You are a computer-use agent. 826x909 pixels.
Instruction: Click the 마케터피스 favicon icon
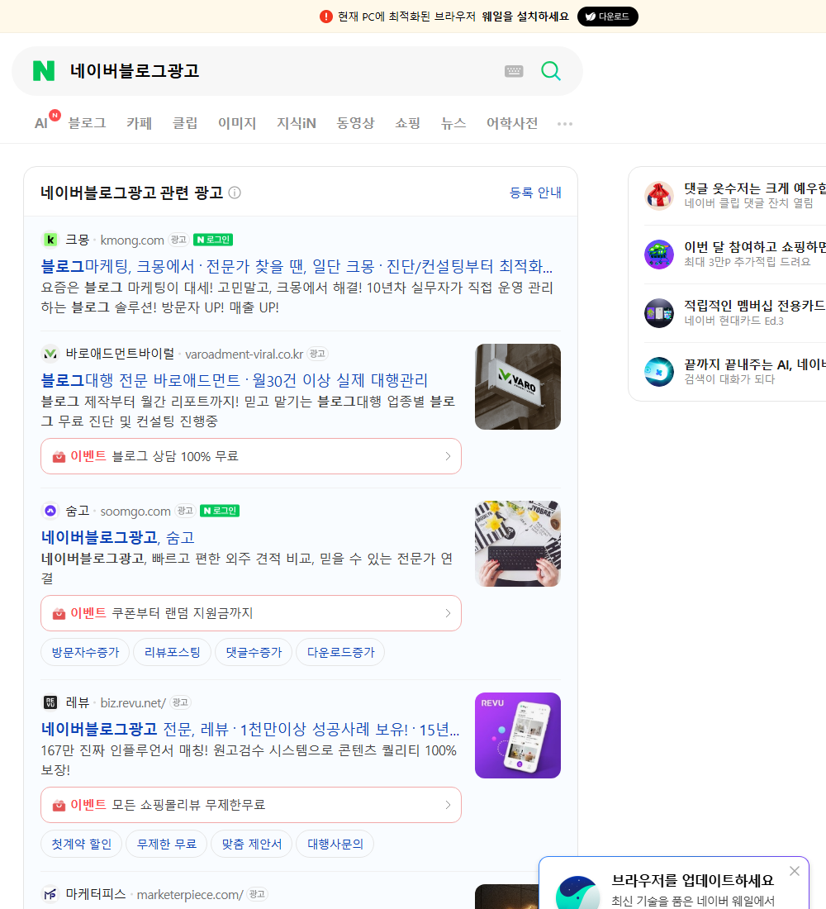50,894
